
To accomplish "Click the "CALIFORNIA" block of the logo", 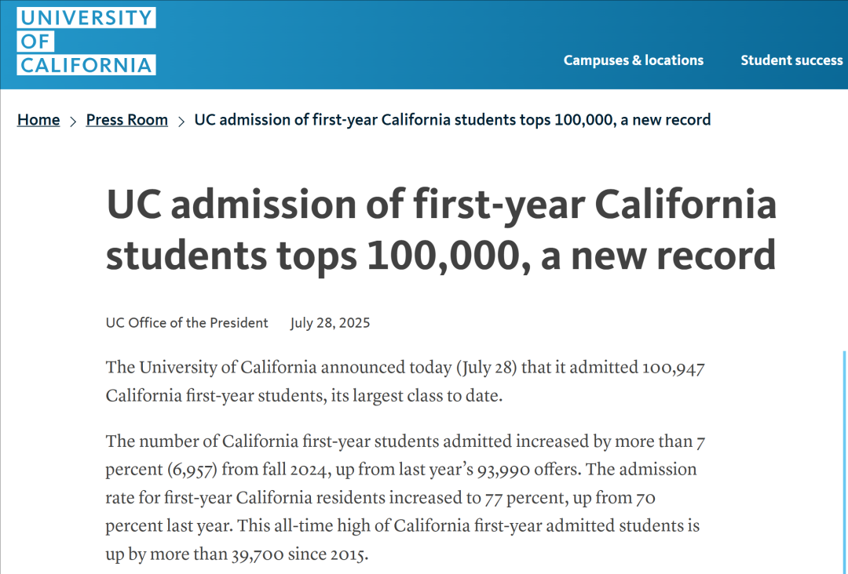I will [86, 65].
